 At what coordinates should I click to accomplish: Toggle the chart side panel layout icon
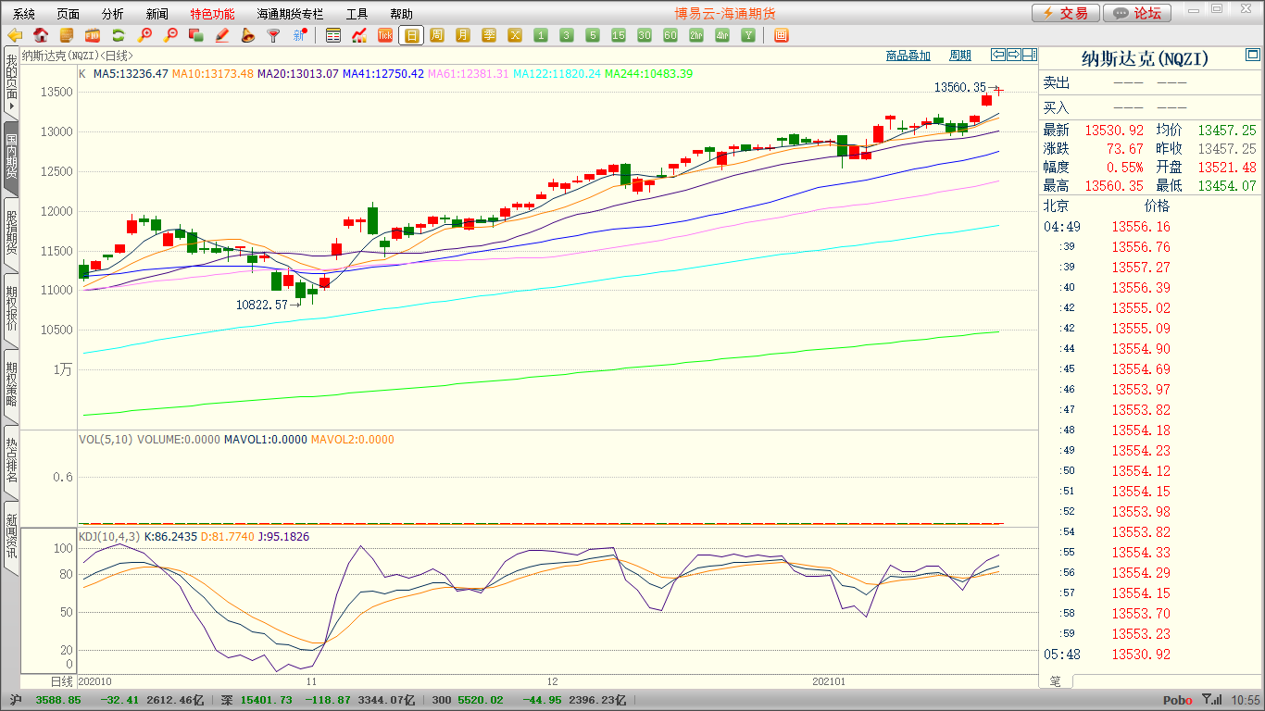coord(1029,55)
